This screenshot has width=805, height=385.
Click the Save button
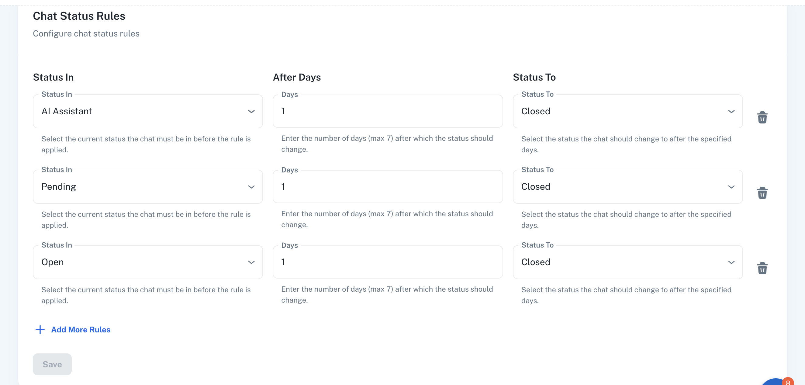[x=52, y=364]
